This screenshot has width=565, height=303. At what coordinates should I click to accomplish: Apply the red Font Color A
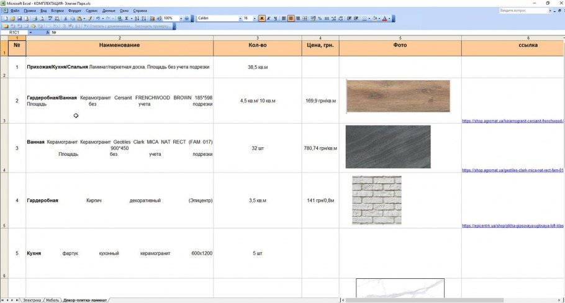coord(384,18)
